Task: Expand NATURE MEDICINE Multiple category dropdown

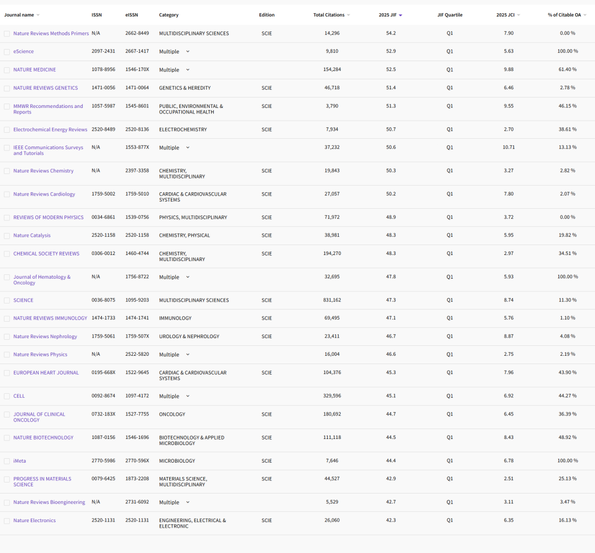Action: 187,70
